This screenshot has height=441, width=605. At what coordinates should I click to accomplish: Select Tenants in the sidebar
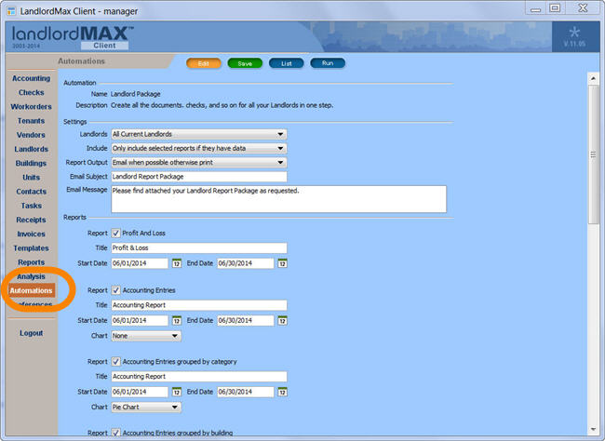click(x=32, y=121)
